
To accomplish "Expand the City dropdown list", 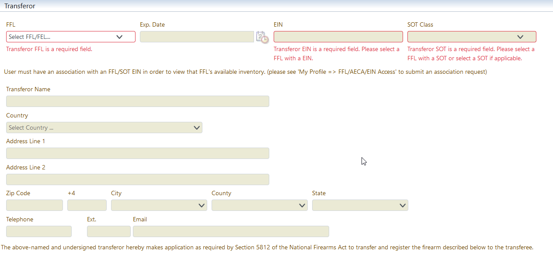I will pos(159,205).
